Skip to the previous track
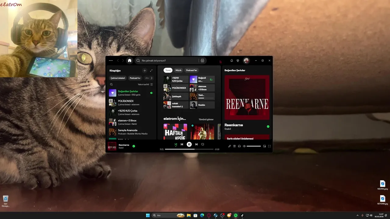390x219 pixels. (182, 144)
